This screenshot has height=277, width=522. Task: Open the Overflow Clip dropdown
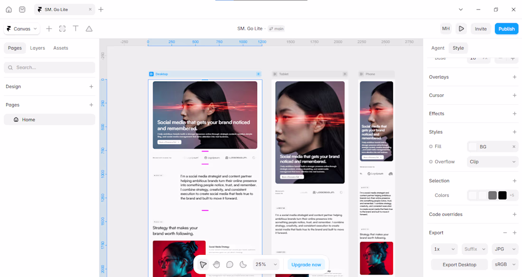pos(493,162)
